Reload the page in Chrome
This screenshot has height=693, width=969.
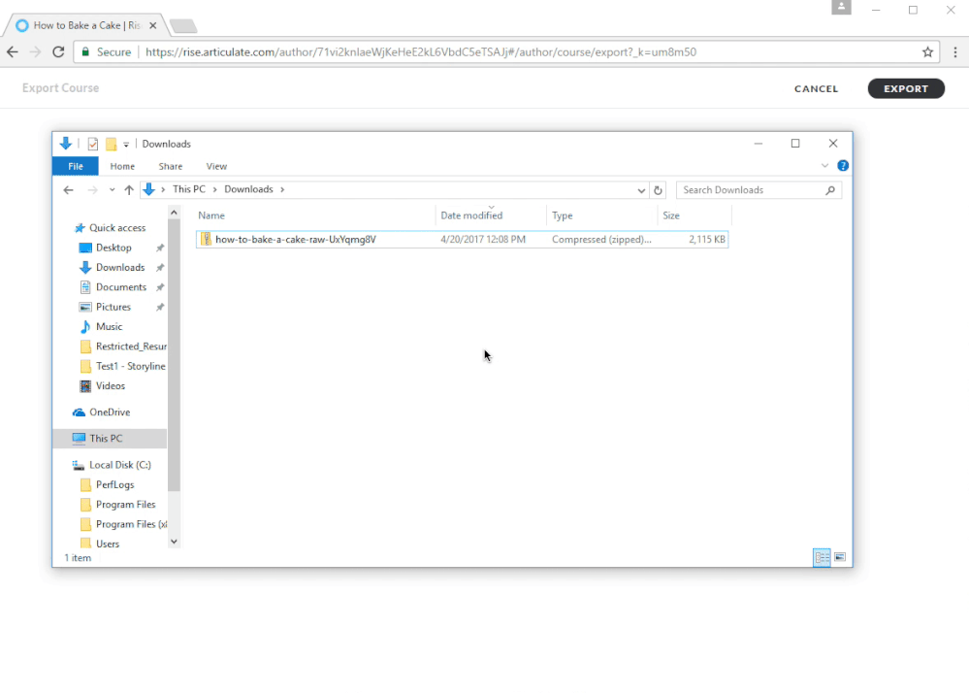[x=58, y=52]
